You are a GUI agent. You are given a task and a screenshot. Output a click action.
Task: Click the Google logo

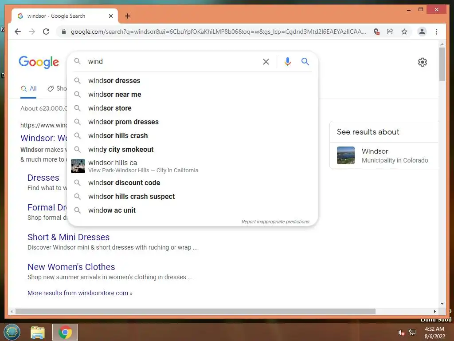click(39, 62)
